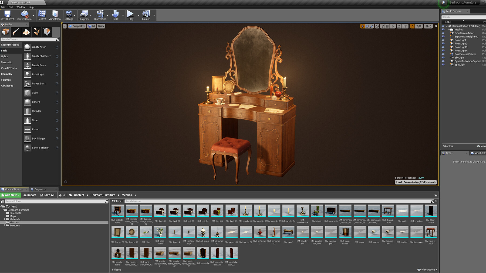Click the Point Light icon in Basic list
Viewport: 486px width, 273px height.
tap(27, 74)
